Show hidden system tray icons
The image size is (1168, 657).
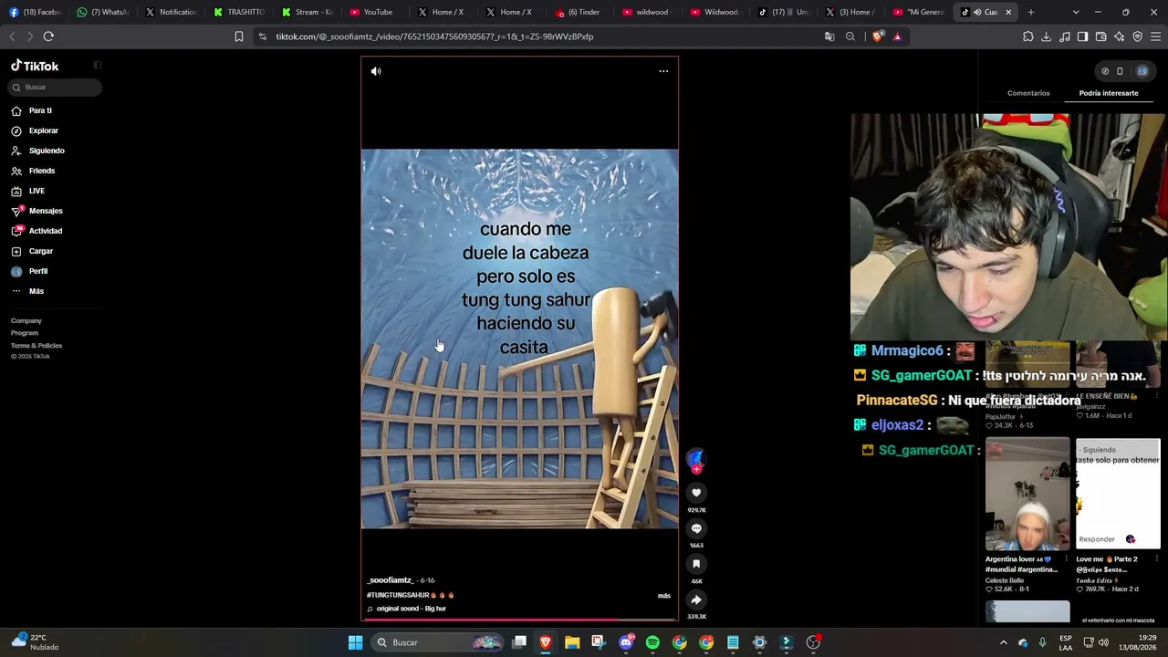(1003, 642)
